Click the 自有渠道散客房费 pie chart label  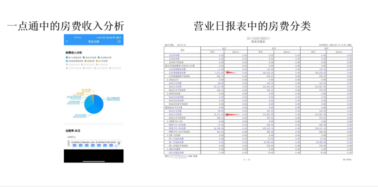coord(74,98)
